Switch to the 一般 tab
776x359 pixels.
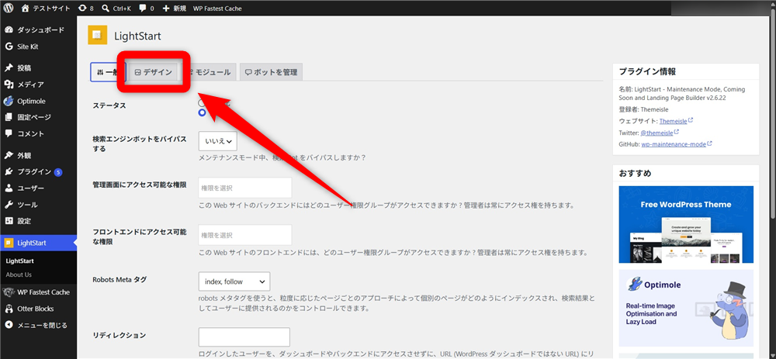click(x=109, y=72)
